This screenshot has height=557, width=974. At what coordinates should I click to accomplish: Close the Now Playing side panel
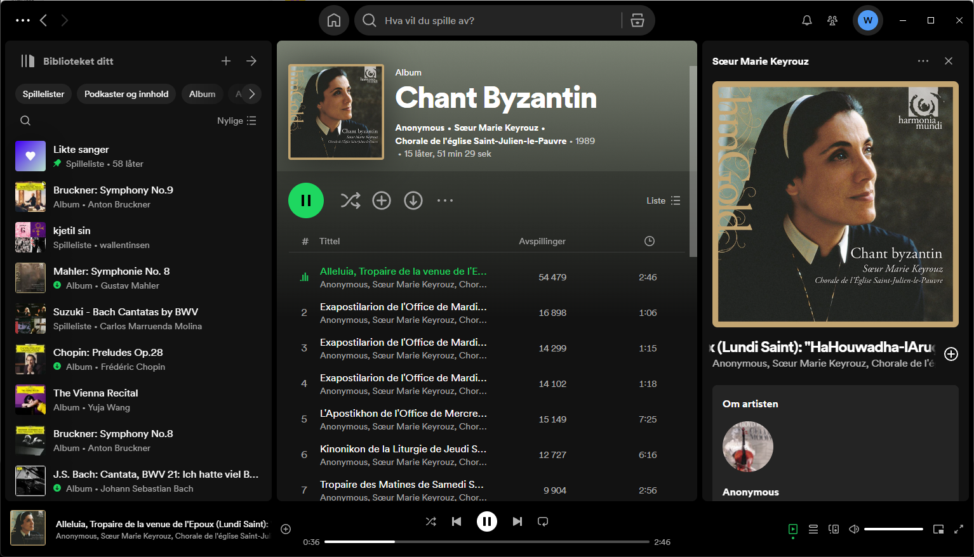tap(949, 61)
